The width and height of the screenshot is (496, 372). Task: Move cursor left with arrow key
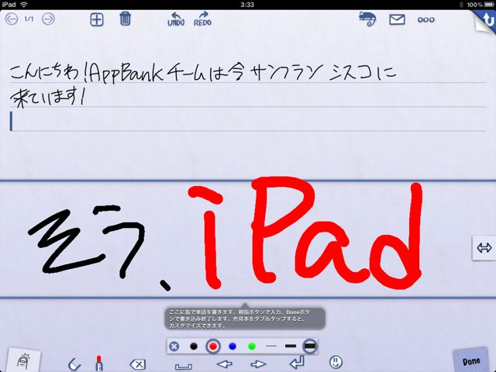click(x=225, y=364)
